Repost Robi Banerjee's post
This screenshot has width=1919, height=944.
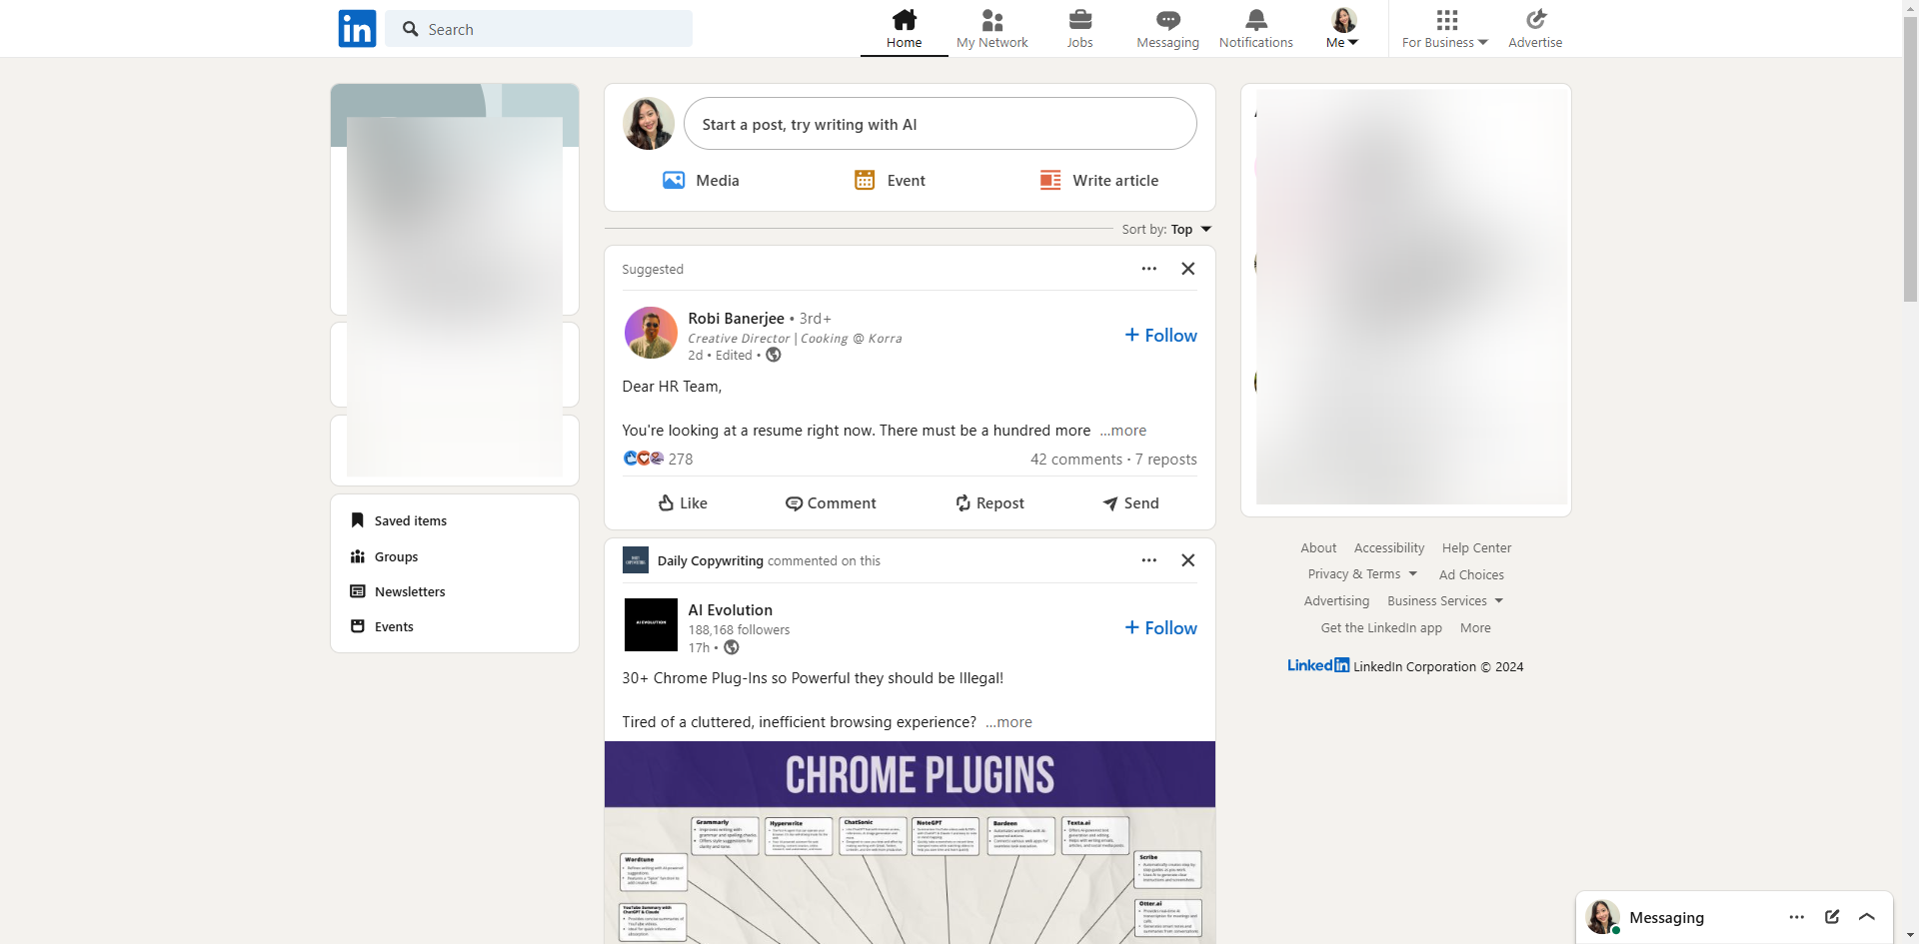click(989, 503)
